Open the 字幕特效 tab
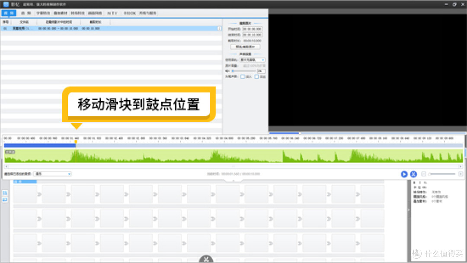The height and width of the screenshot is (263, 467). pyautogui.click(x=43, y=13)
